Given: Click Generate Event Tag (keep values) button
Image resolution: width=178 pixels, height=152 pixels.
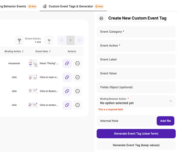Looking at the screenshot, I should click(136, 145).
